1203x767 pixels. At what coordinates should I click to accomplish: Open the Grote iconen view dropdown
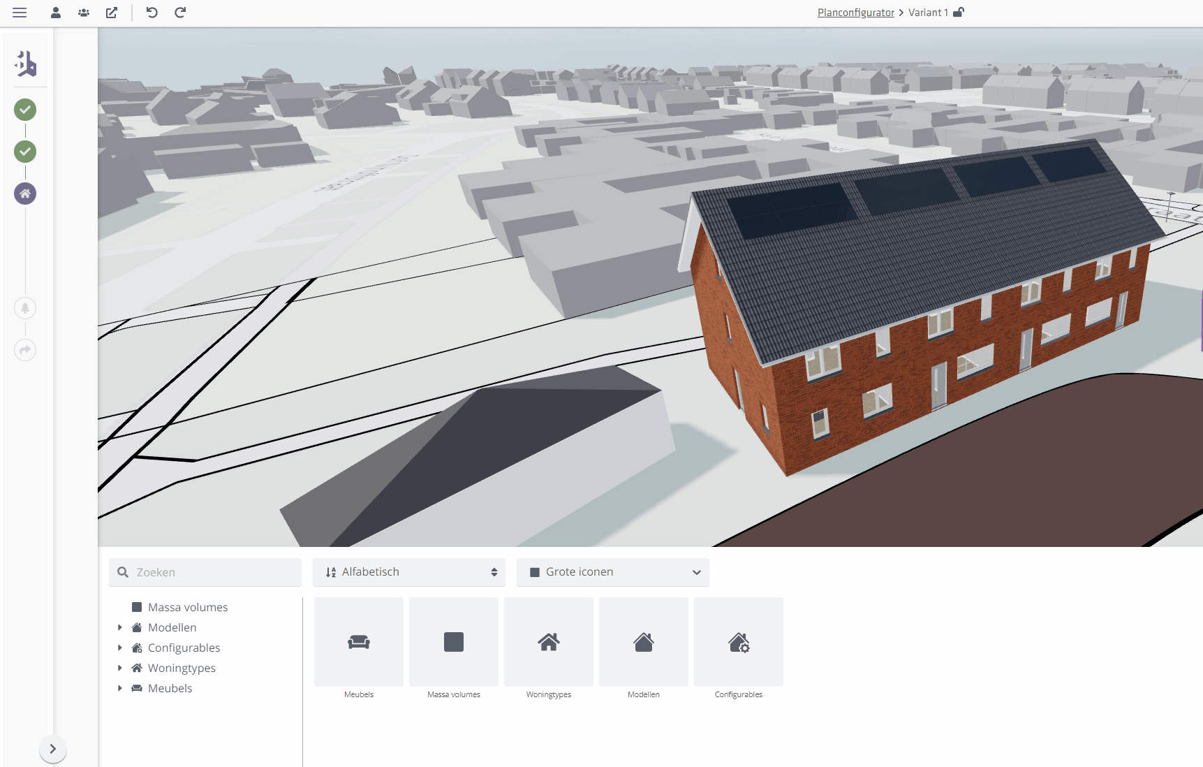point(613,572)
